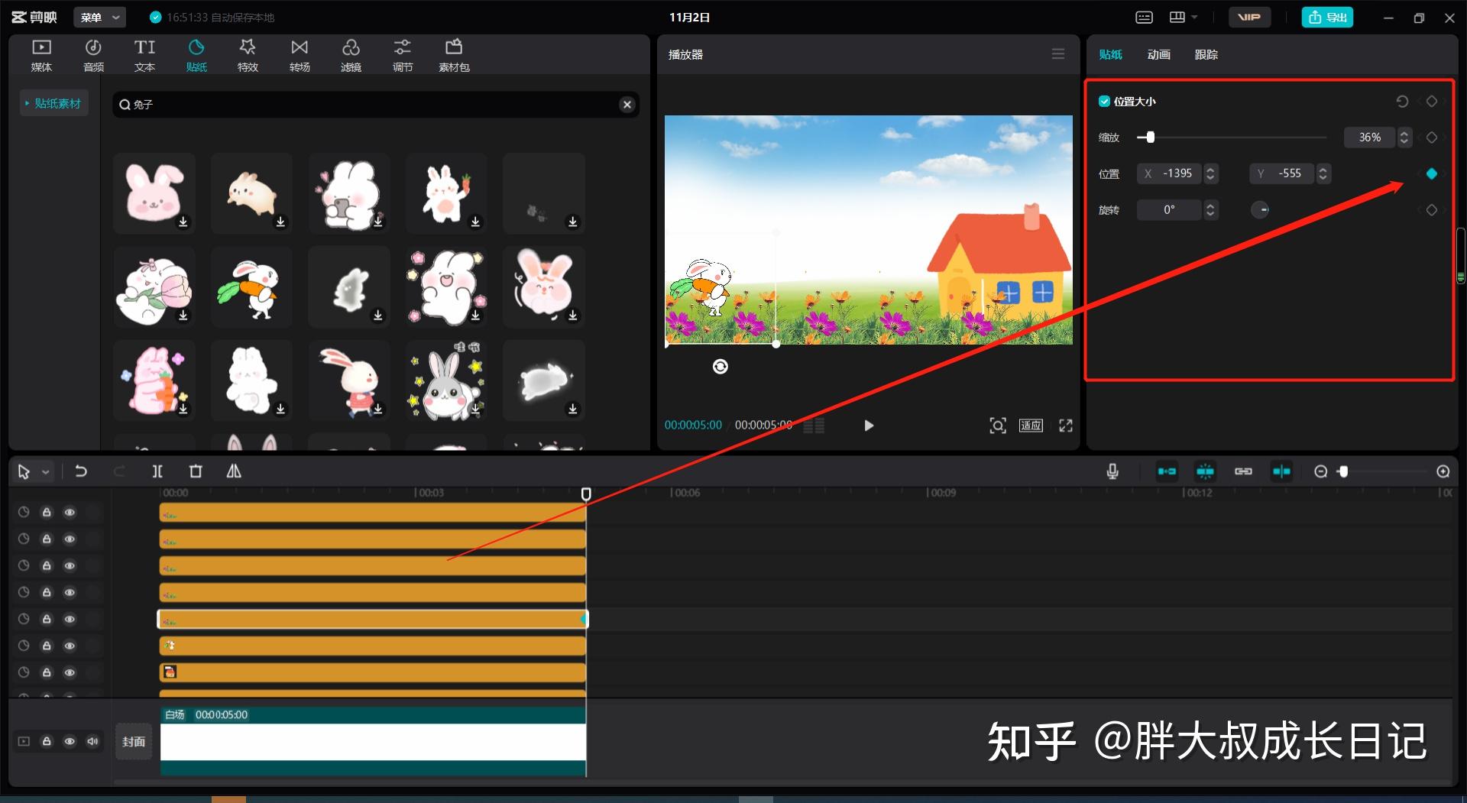Open the 调节 adjustment panel

click(403, 55)
